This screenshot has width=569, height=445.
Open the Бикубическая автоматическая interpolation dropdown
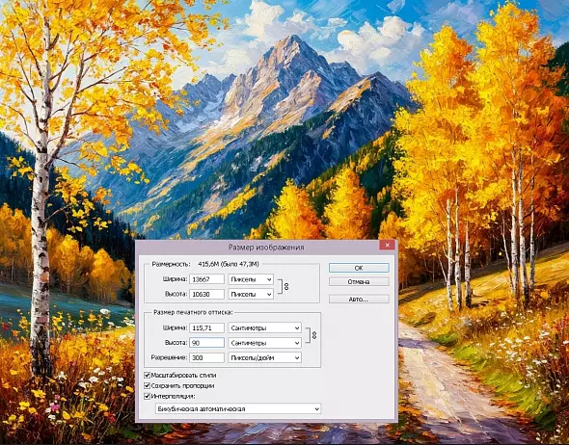pos(238,408)
